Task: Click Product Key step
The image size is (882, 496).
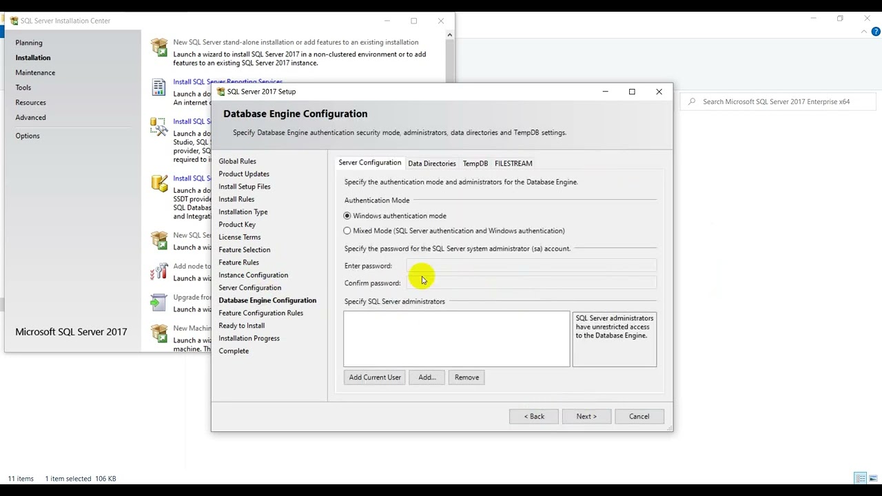Action: 237,225
